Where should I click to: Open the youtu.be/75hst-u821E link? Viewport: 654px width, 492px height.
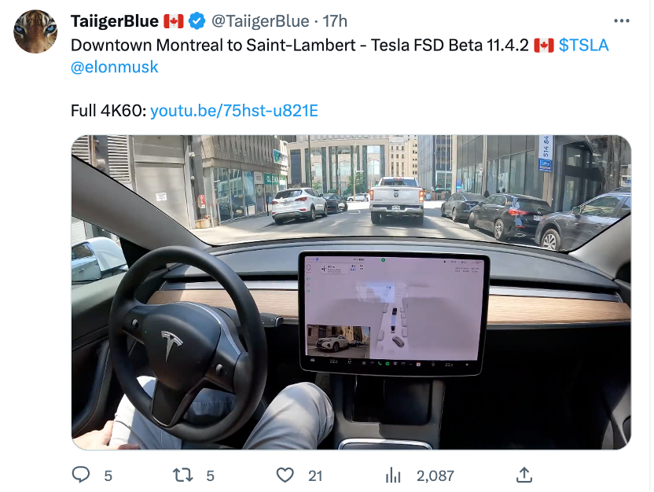coord(233,110)
